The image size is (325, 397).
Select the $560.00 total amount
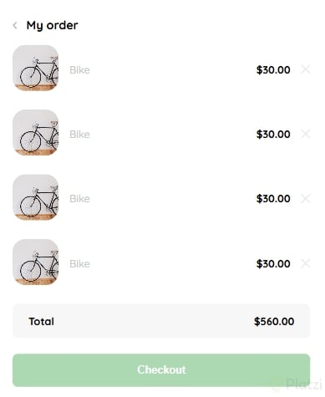coord(274,322)
